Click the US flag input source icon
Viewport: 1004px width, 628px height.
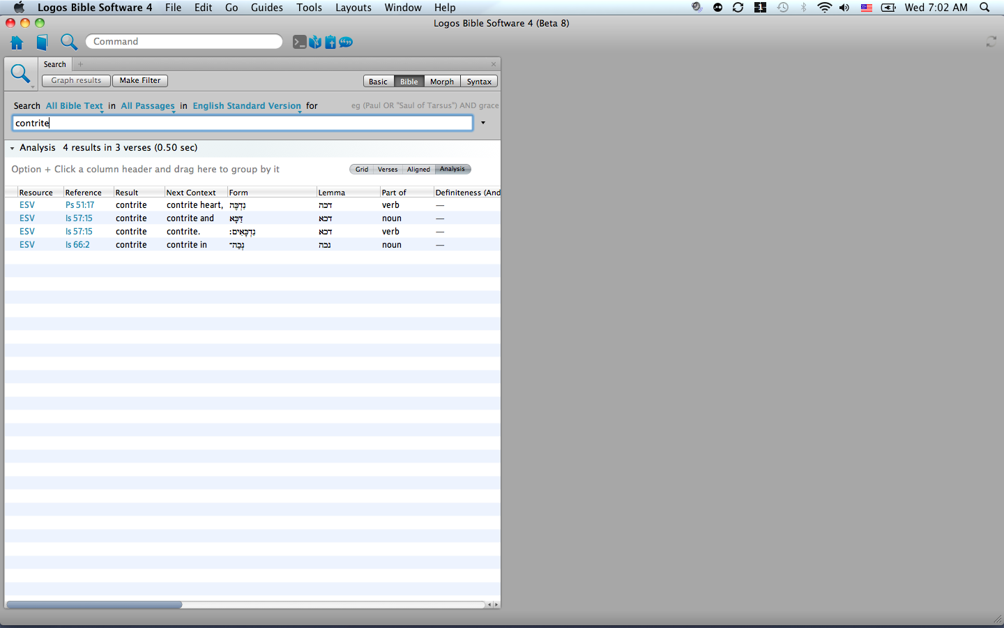[866, 7]
